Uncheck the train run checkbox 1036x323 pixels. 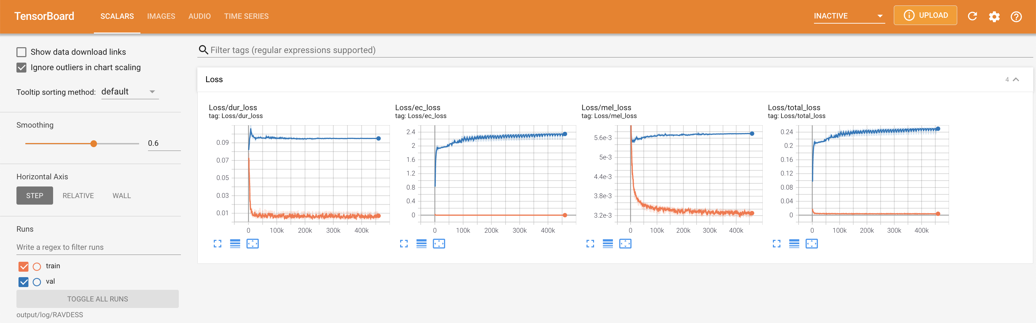[23, 266]
